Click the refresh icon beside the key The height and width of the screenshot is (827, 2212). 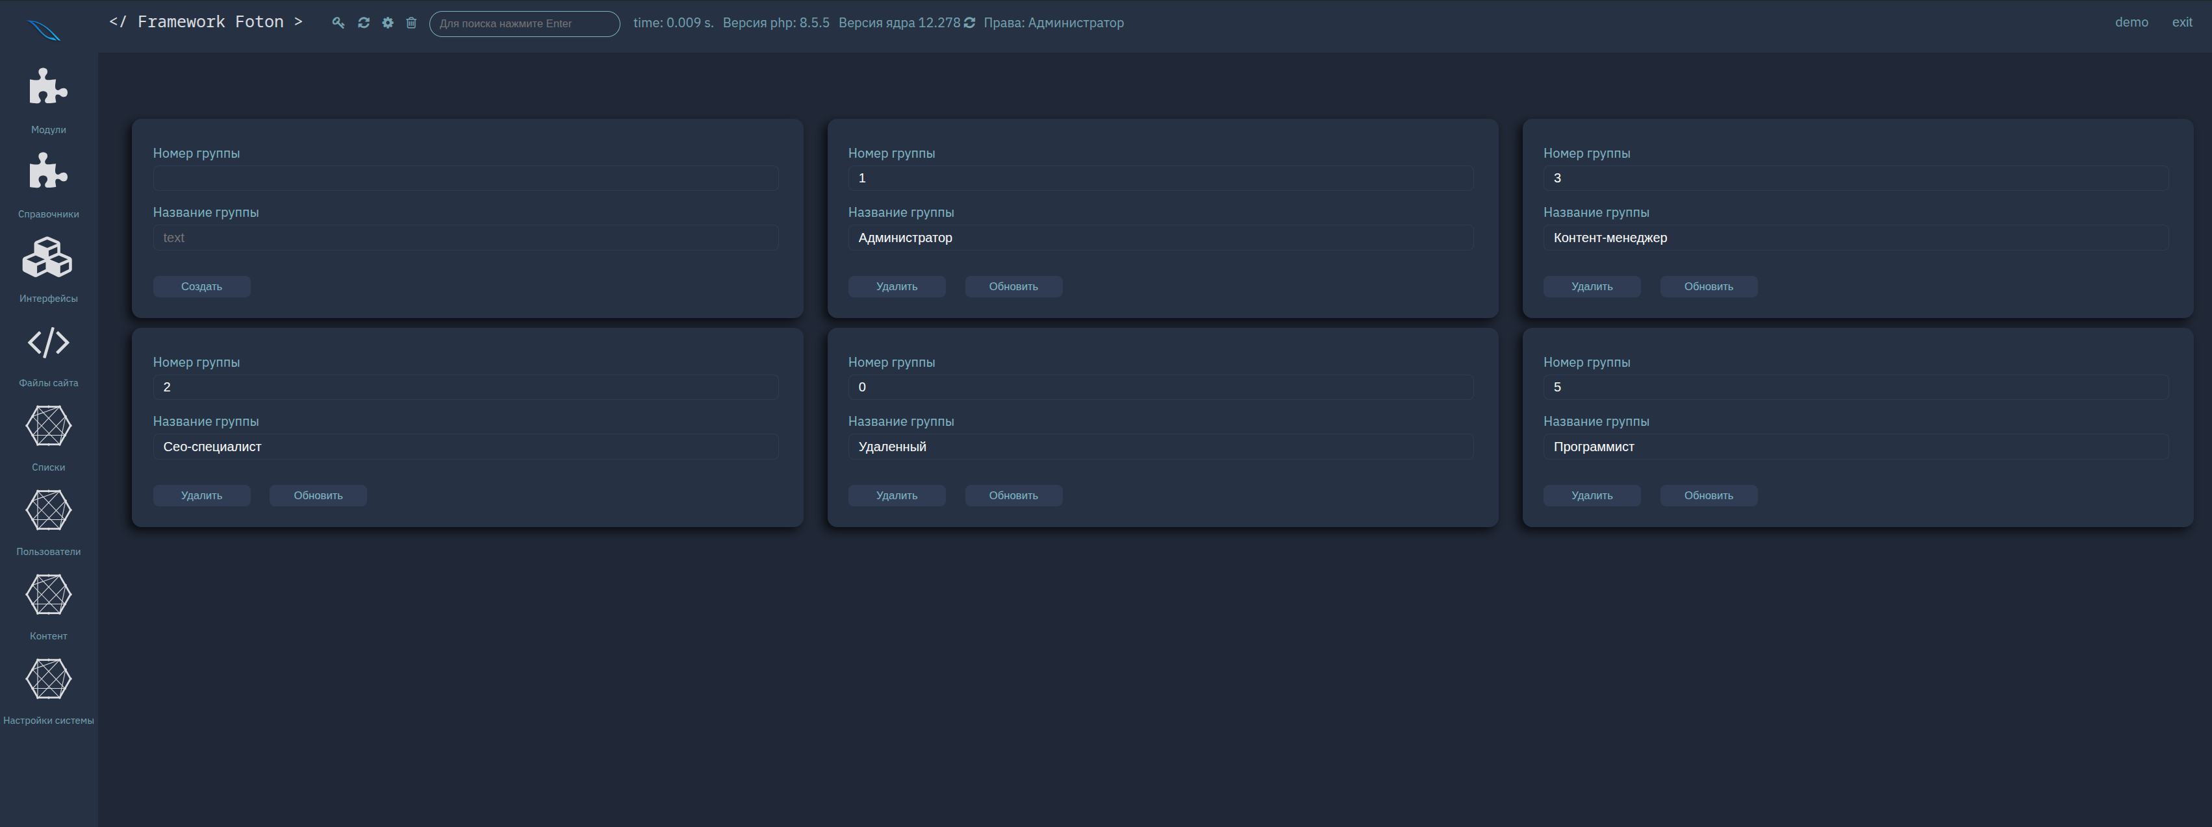point(363,23)
